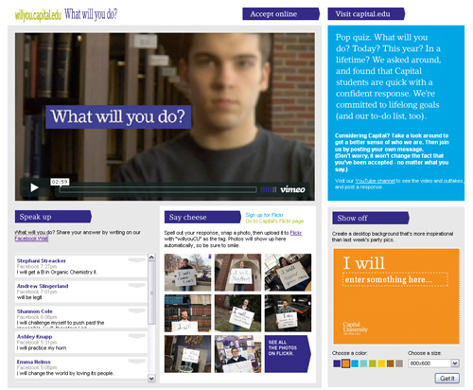Go to Capital's Flickr page link

pos(274,222)
